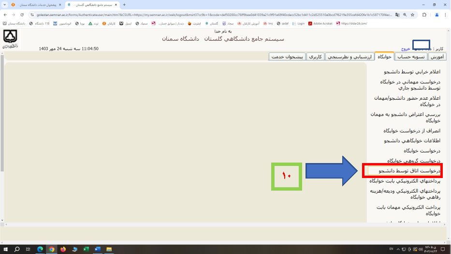Launch Firefox from the taskbar

tap(63, 249)
